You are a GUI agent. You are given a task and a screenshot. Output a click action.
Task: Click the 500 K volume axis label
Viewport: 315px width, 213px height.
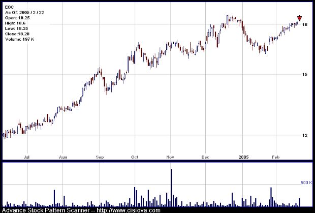306,182
